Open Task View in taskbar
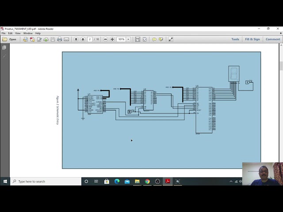The height and width of the screenshot is (212, 283). coord(96,182)
